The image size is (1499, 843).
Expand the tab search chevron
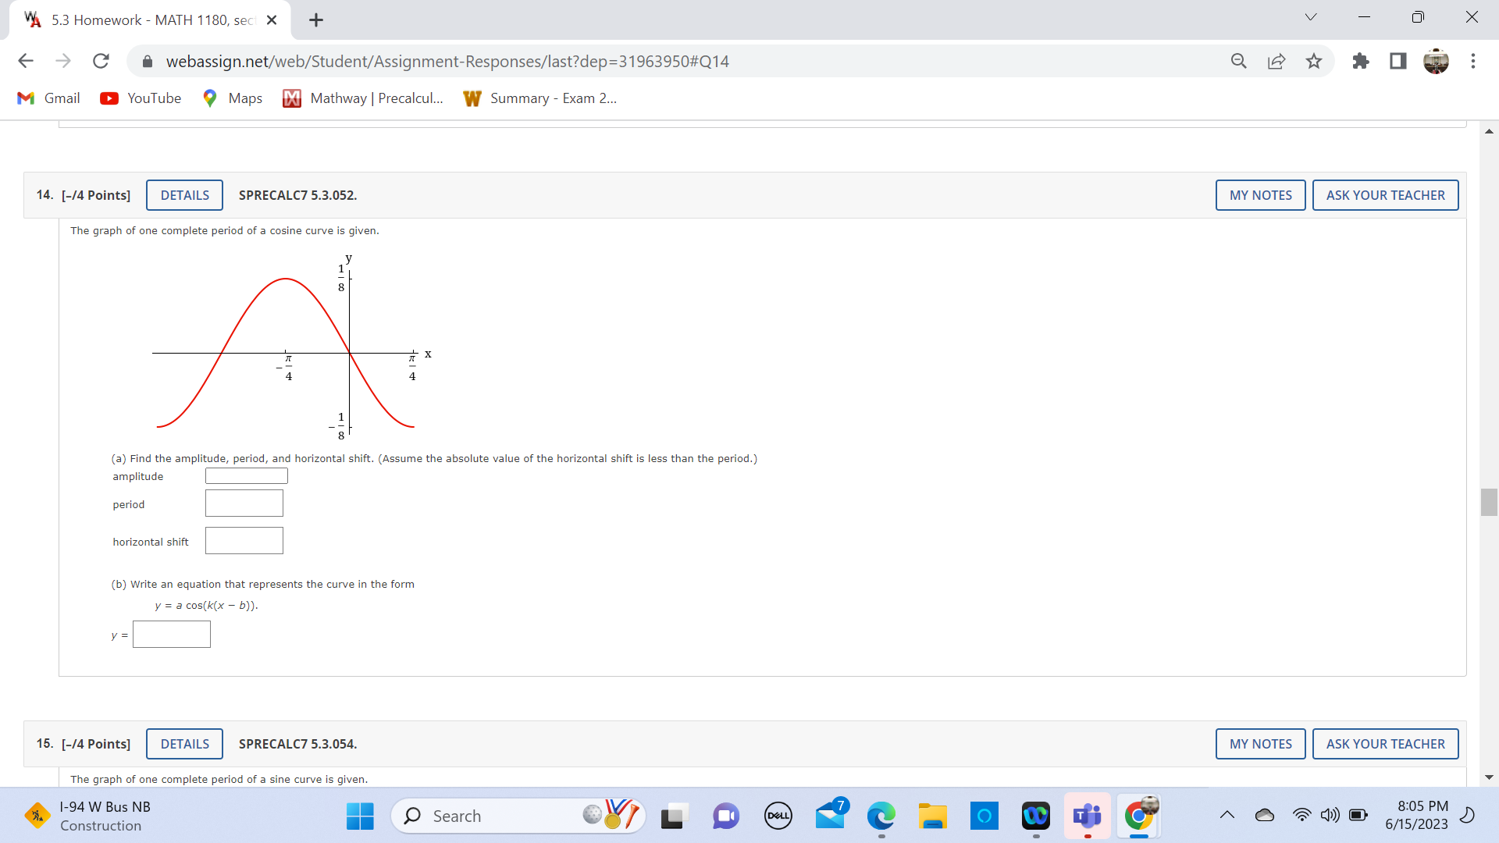click(1310, 16)
